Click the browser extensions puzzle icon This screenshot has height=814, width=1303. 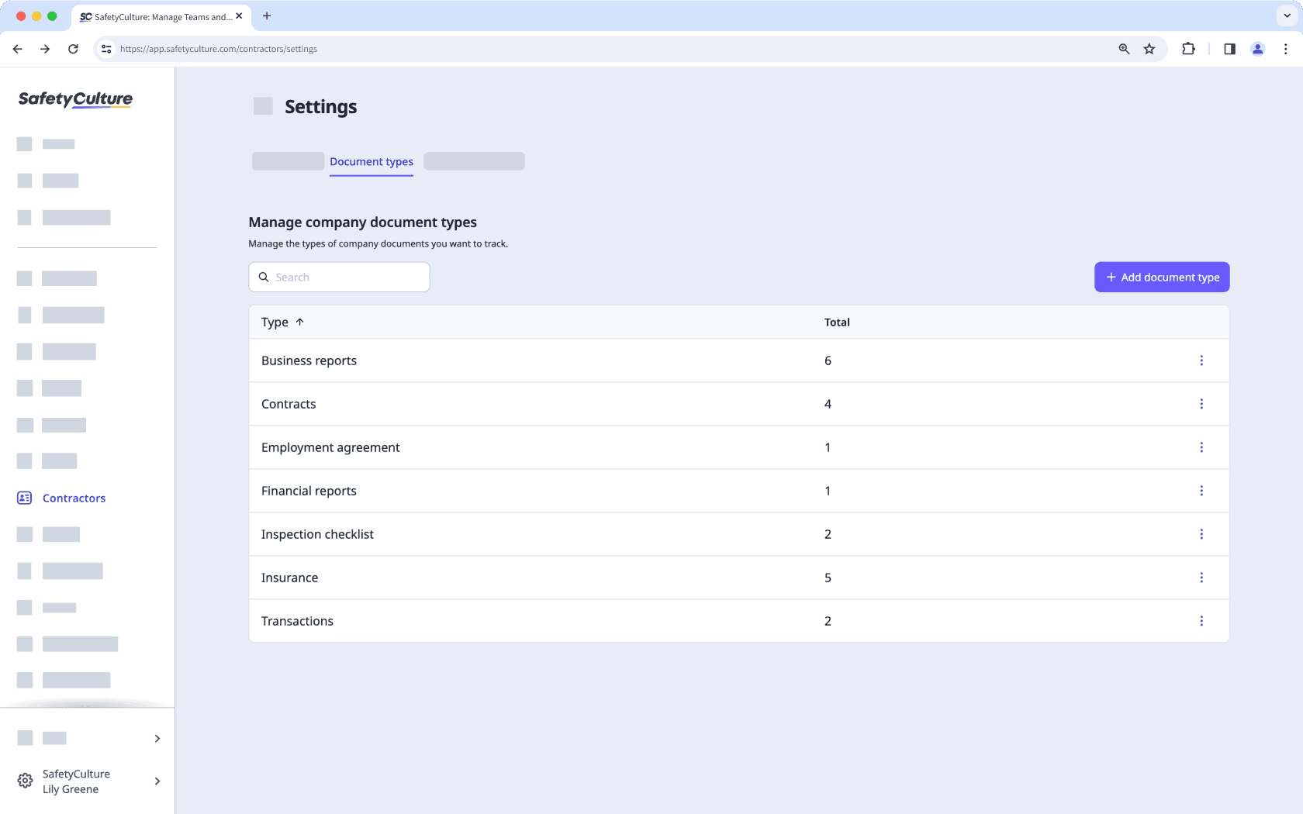(1187, 48)
